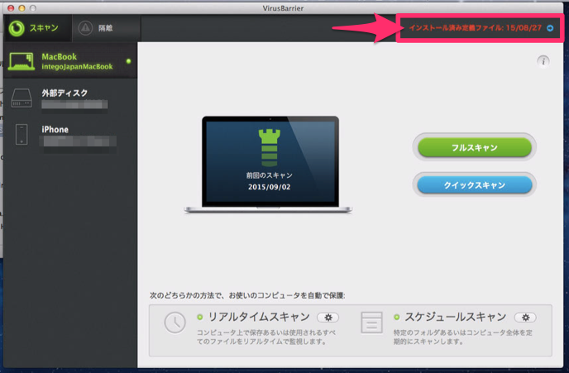Viewport: 569px width, 373px height.
Task: Select iPhone device in the sidebar
Action: (x=70, y=135)
